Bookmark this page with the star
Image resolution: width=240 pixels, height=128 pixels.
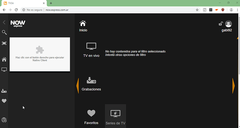click(197, 10)
